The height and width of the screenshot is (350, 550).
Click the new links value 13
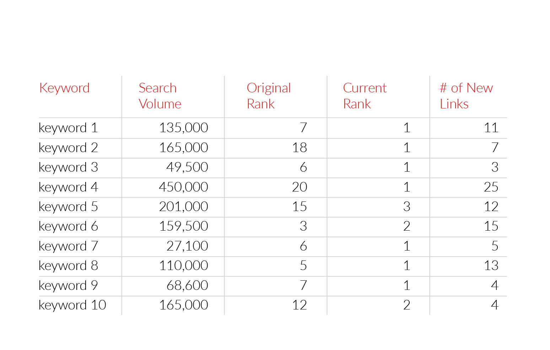pyautogui.click(x=491, y=265)
